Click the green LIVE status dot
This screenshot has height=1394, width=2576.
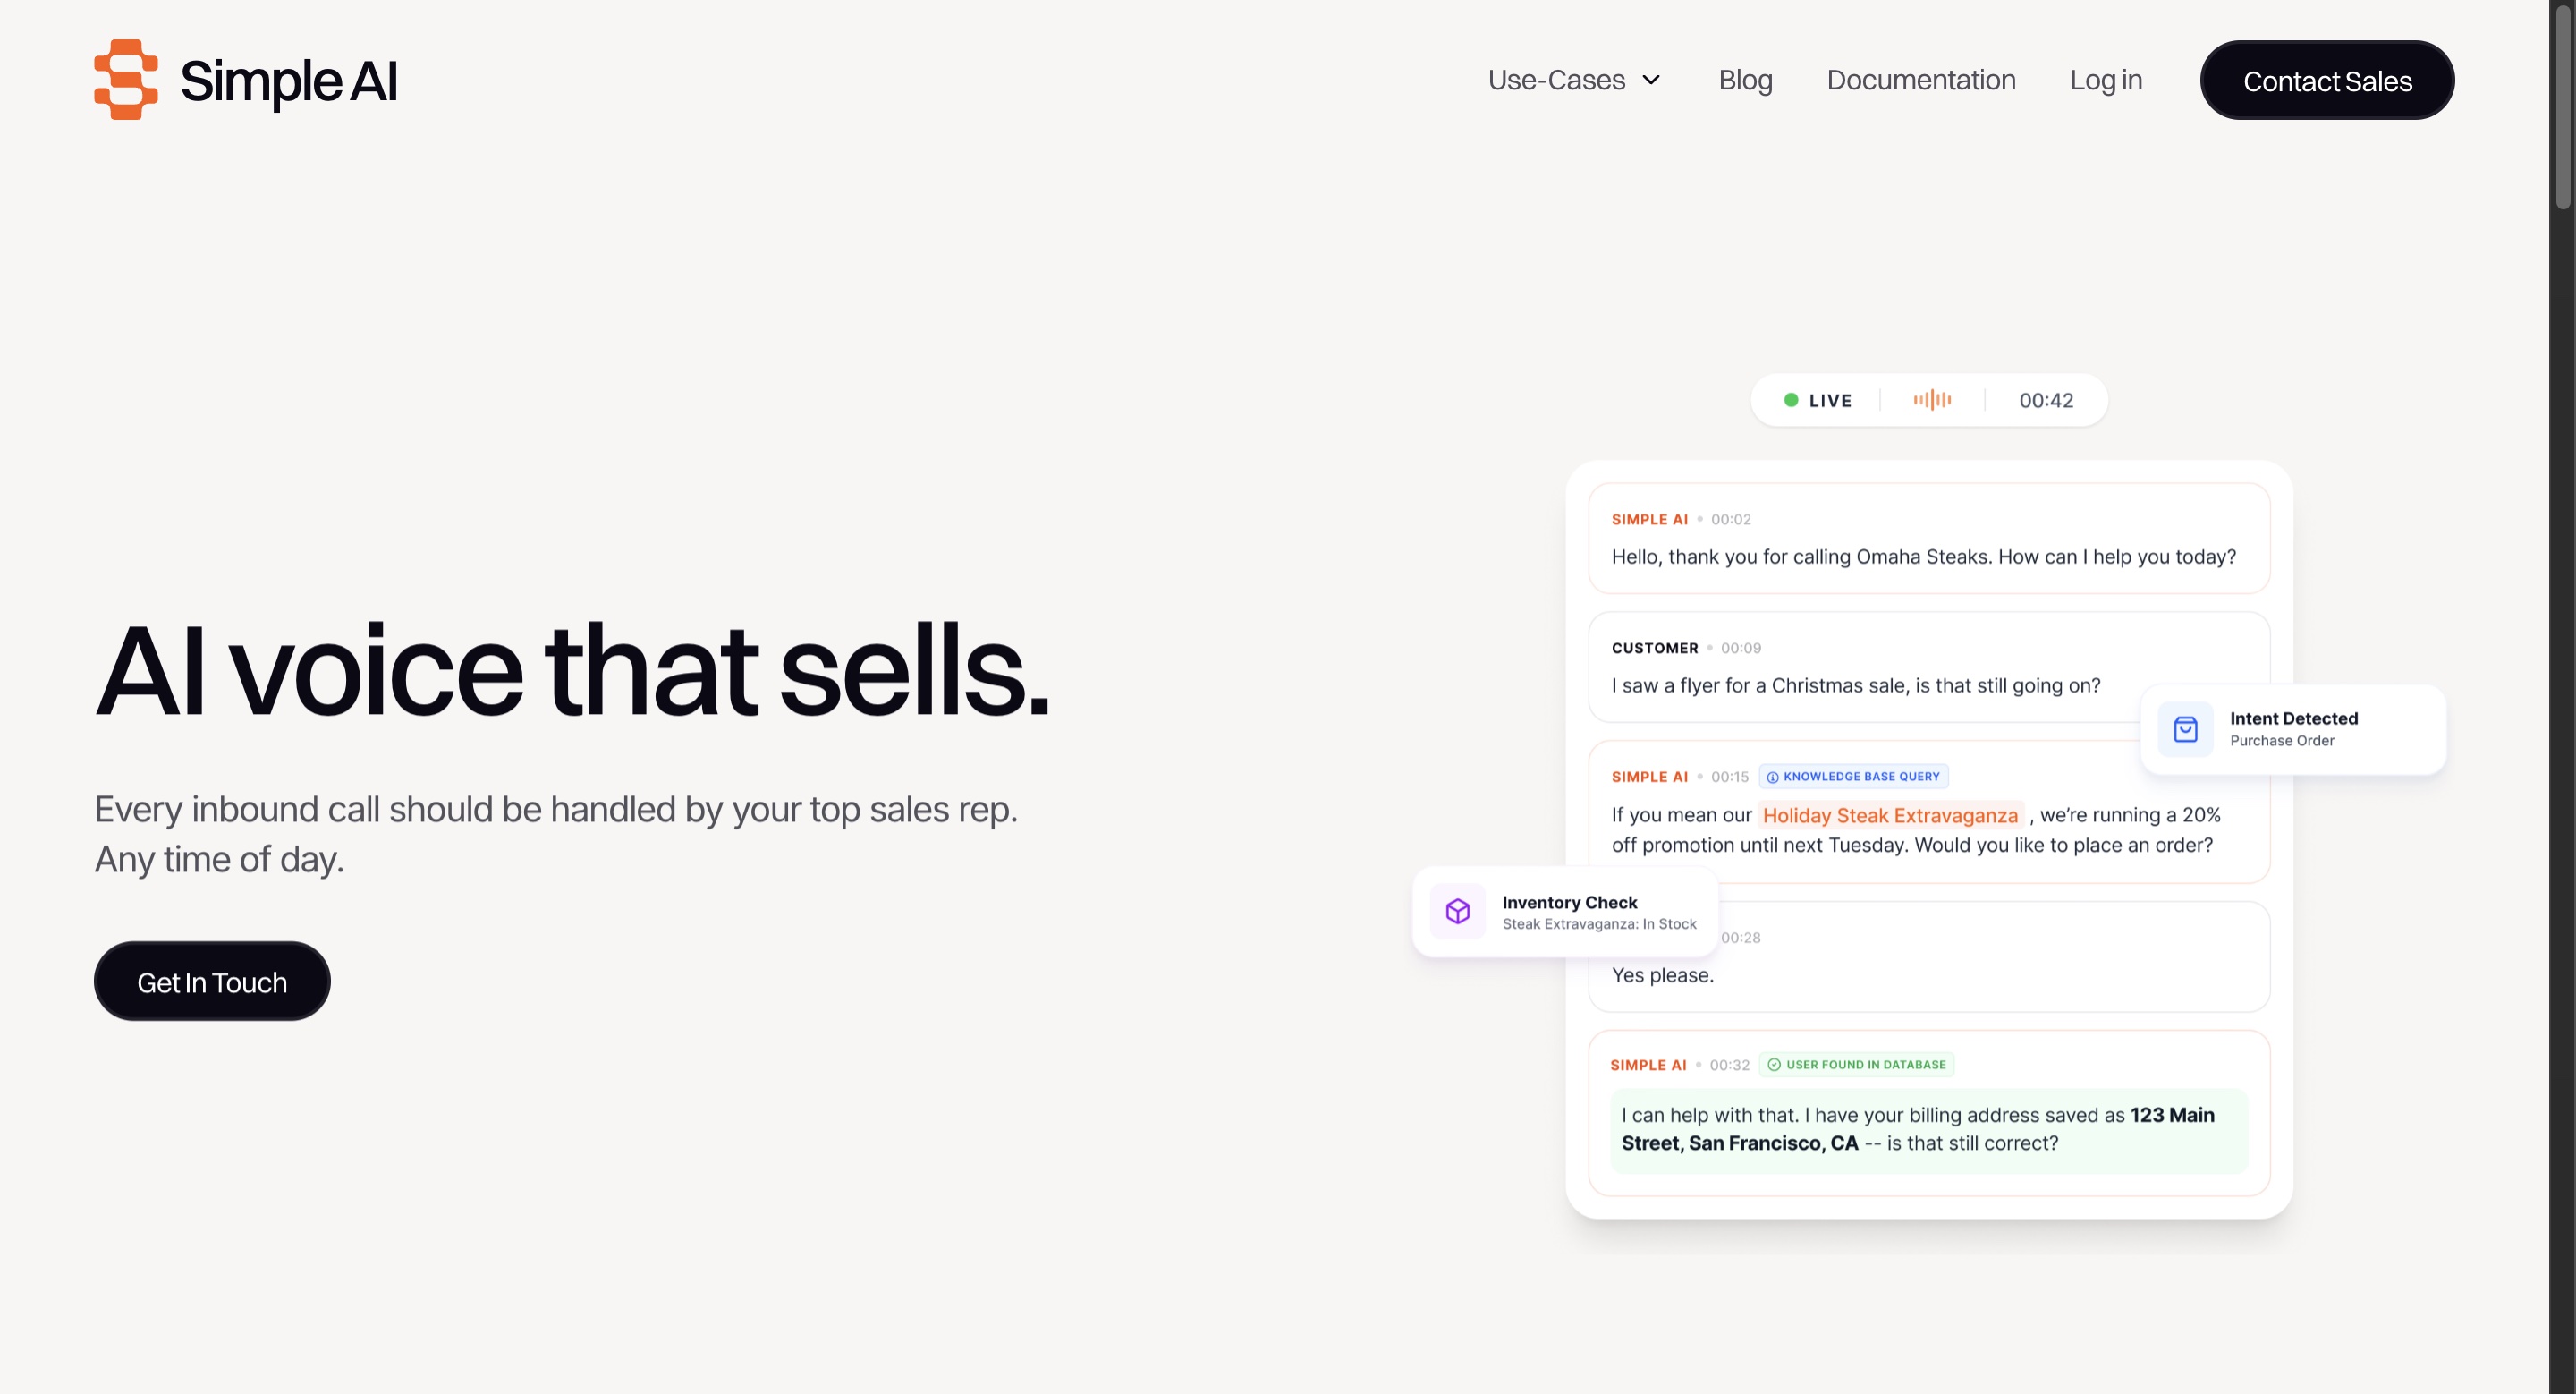pos(1791,400)
